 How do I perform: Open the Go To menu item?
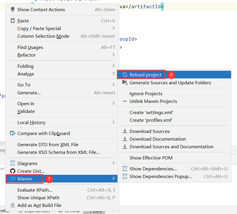click(62, 85)
